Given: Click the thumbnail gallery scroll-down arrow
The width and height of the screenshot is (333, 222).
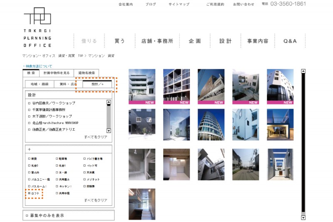Looking at the screenshot, I should coord(303,217).
